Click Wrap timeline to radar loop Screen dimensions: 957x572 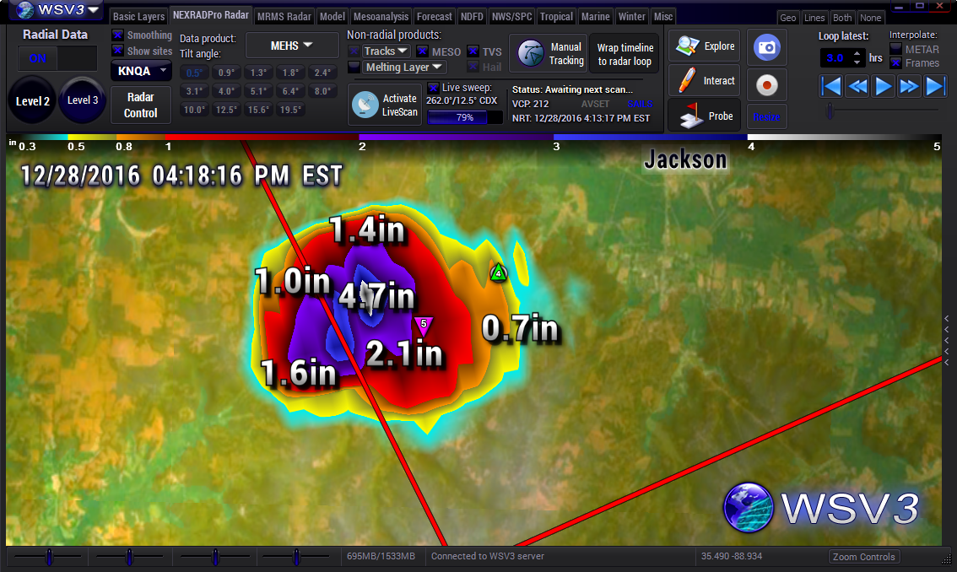(624, 54)
